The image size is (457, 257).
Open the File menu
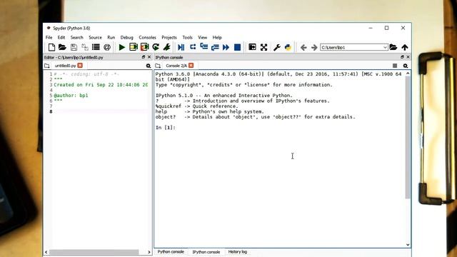pos(49,37)
